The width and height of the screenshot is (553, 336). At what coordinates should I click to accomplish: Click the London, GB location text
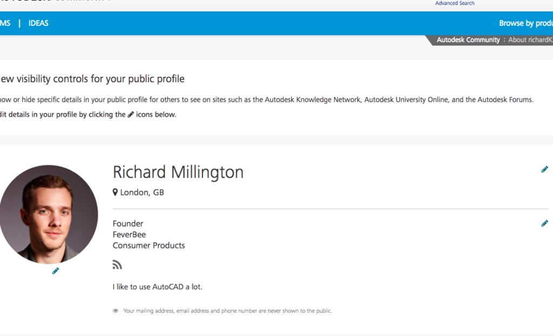[x=142, y=192]
